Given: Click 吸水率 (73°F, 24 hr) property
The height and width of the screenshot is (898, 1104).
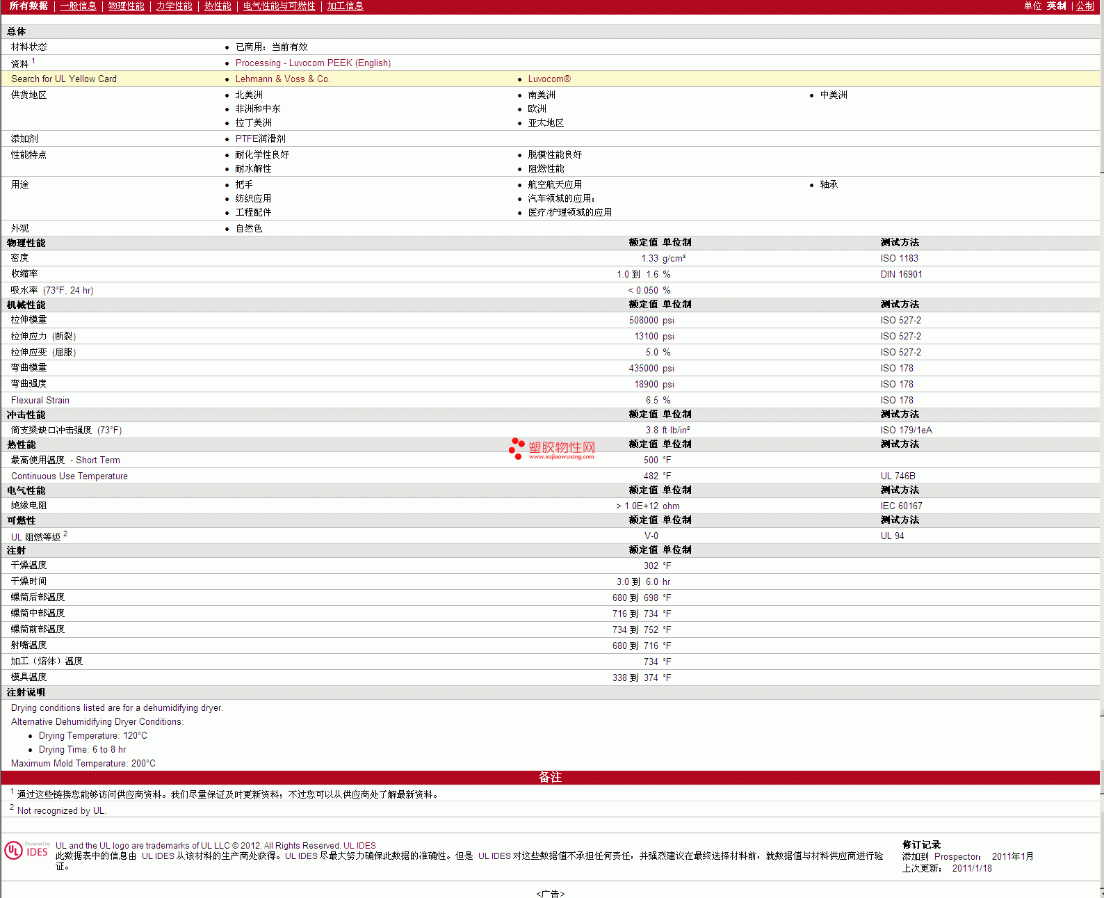Looking at the screenshot, I should 52,291.
